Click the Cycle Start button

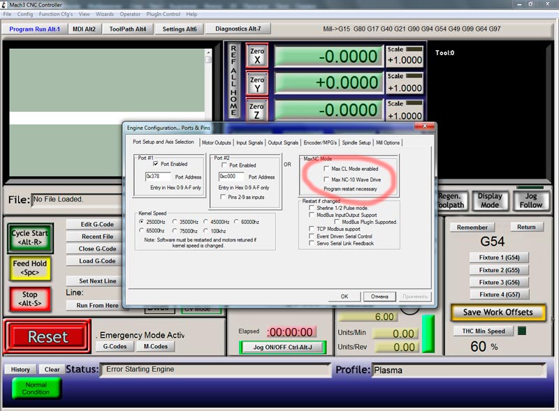pyautogui.click(x=30, y=238)
